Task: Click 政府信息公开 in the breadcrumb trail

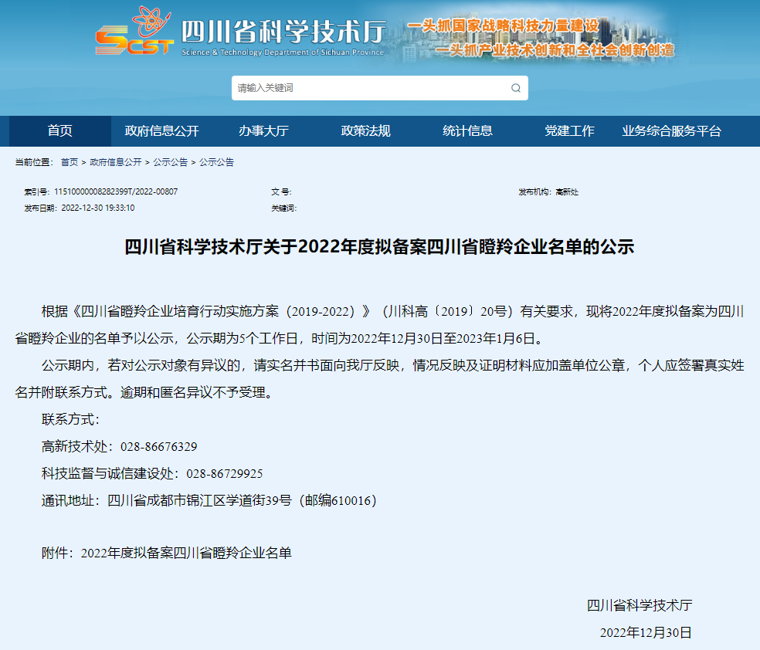Action: [116, 162]
